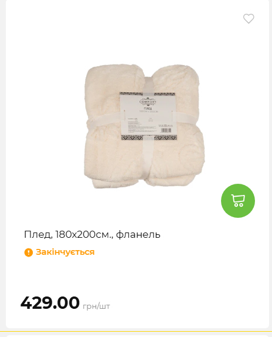
Task: Click the yellow divider line below the card
Action: click(x=136, y=332)
